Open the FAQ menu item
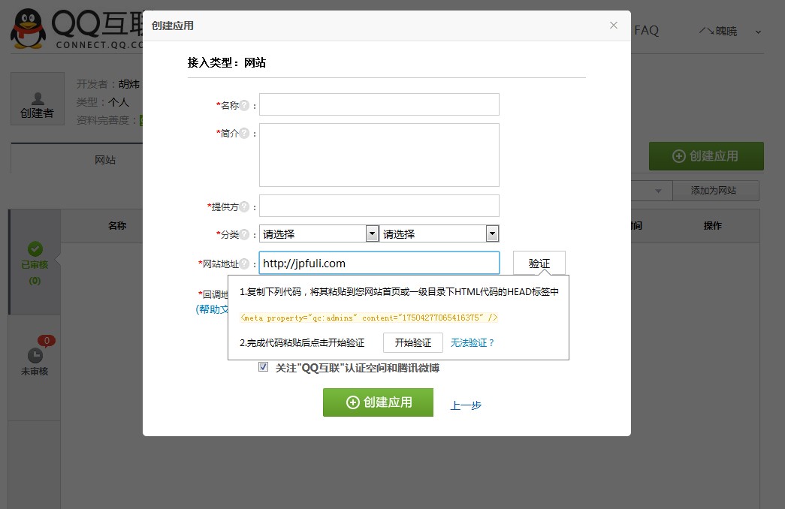This screenshot has height=509, width=785. point(646,31)
